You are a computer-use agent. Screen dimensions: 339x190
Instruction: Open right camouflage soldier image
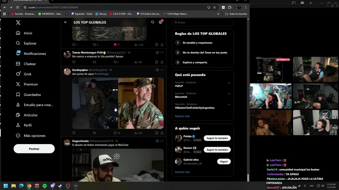point(141,103)
